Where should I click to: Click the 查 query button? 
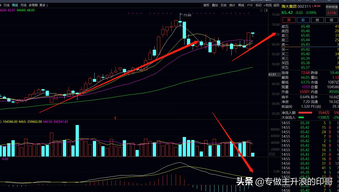[x=317, y=20]
